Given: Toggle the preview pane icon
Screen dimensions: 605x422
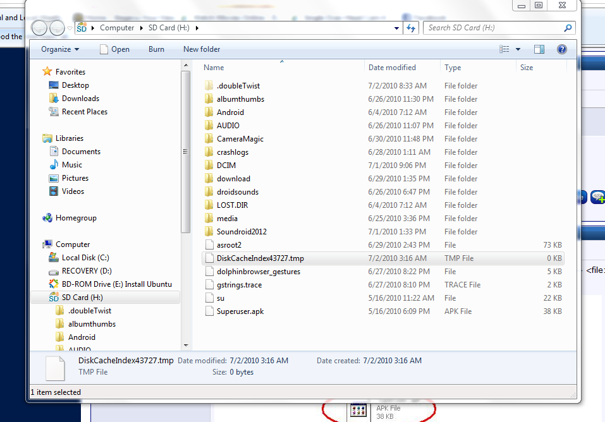Looking at the screenshot, I should tap(539, 49).
